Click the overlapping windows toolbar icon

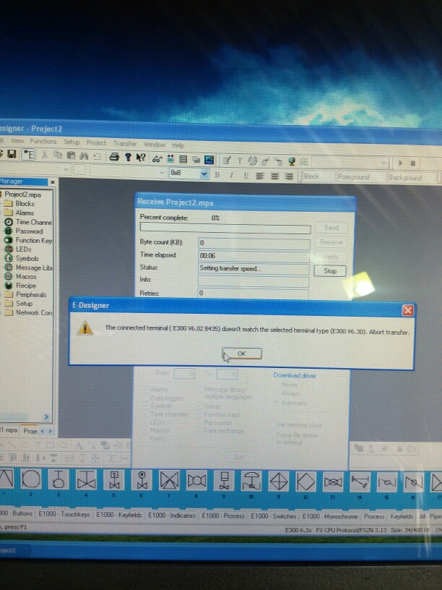196,159
